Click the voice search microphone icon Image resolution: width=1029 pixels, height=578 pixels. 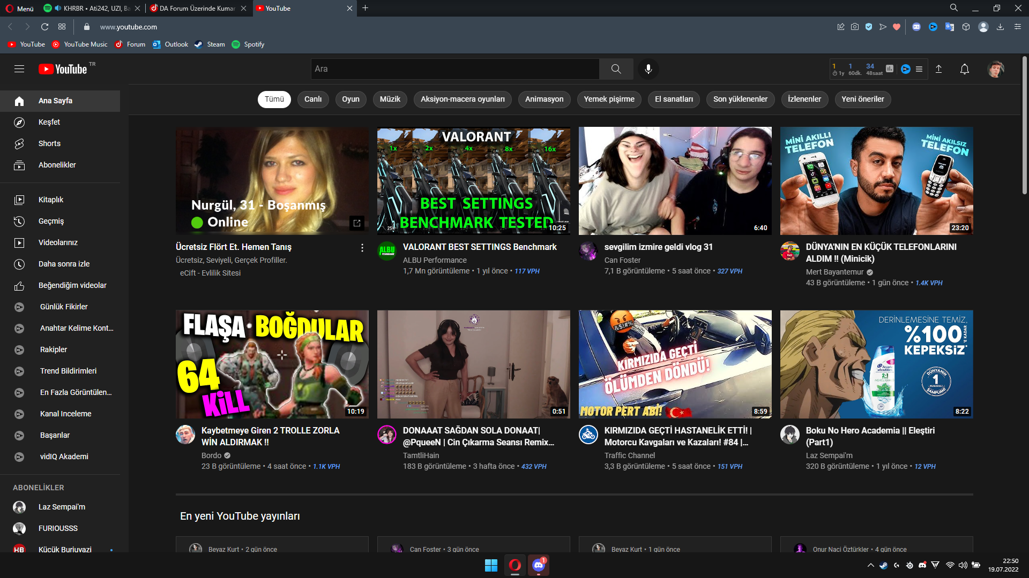click(x=648, y=69)
